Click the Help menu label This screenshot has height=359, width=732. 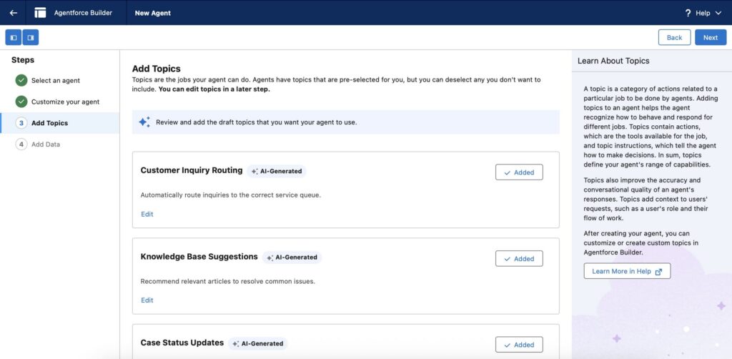(x=703, y=13)
